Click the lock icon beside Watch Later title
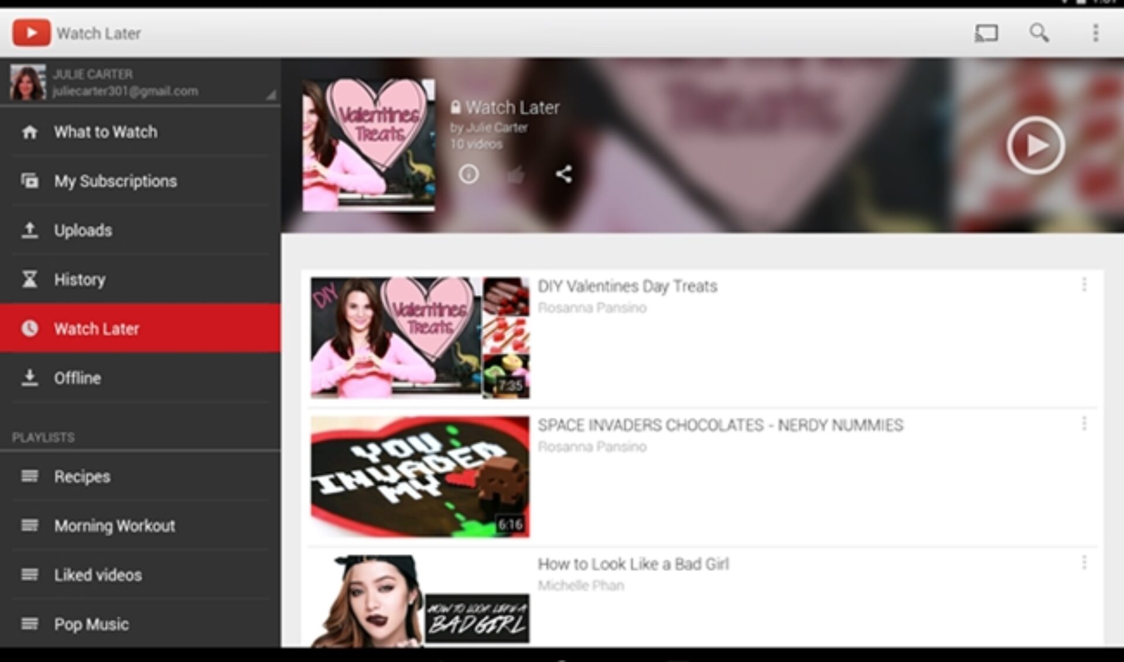 [x=455, y=107]
